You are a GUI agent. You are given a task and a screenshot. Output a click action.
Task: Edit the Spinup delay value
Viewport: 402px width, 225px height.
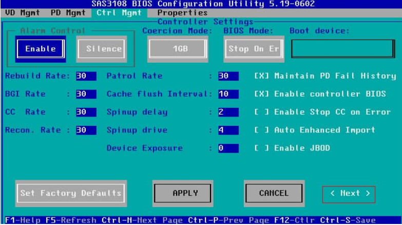click(x=228, y=112)
